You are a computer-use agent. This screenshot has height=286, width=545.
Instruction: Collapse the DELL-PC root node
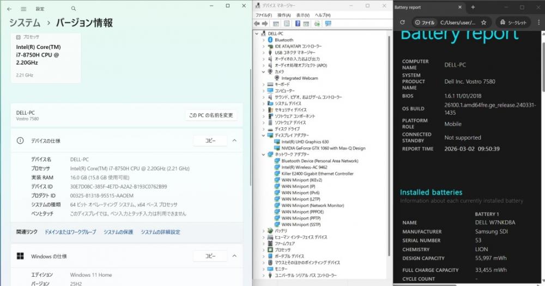(257, 34)
